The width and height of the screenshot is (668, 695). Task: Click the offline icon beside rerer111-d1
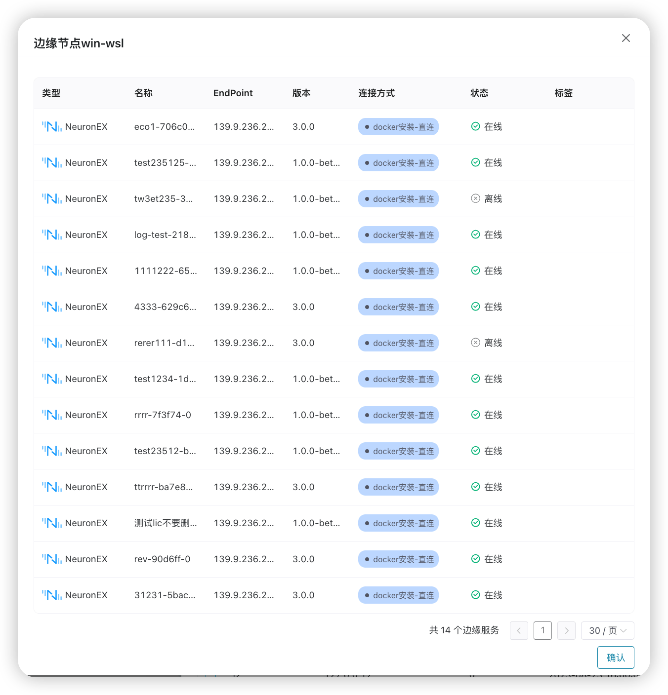click(475, 343)
